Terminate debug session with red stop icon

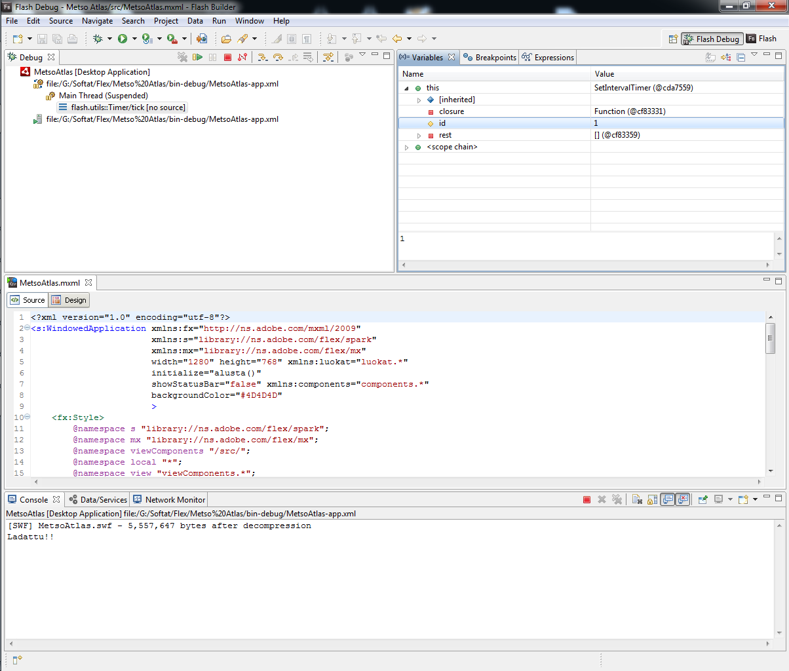(x=227, y=57)
